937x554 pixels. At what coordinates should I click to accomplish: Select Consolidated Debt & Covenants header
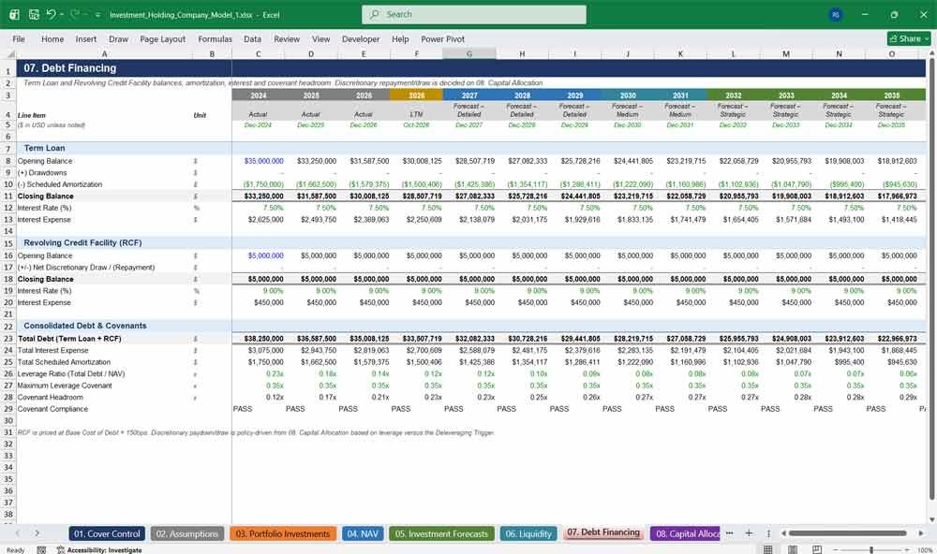pyautogui.click(x=85, y=326)
